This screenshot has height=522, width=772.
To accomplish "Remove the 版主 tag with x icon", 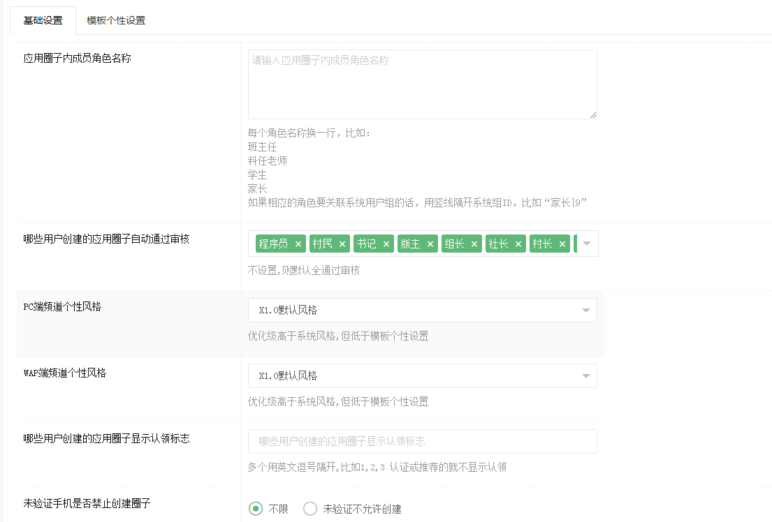I will 430,244.
